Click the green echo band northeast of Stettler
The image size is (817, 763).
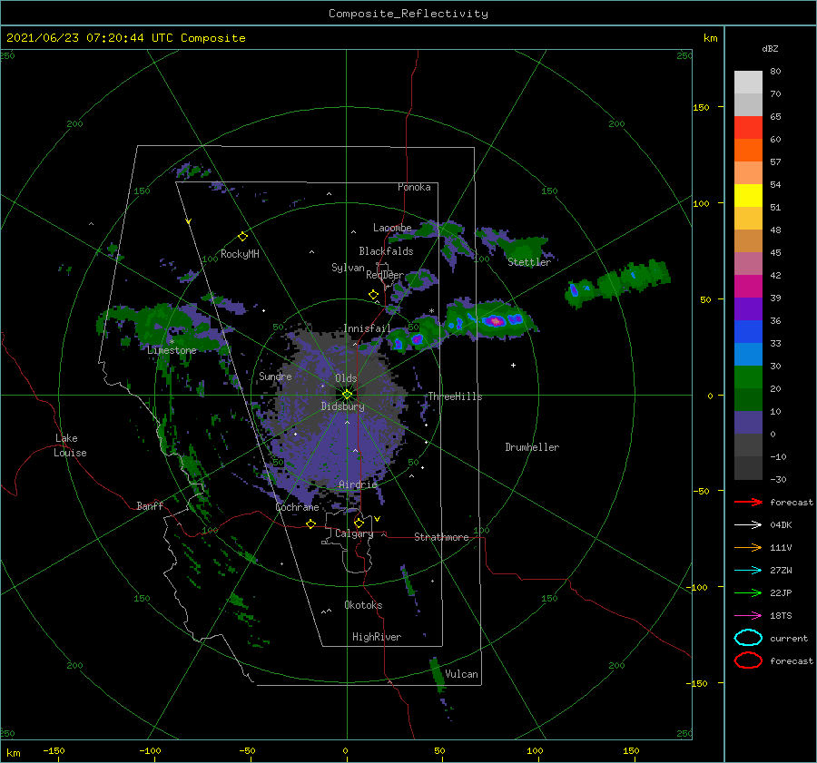(x=618, y=282)
